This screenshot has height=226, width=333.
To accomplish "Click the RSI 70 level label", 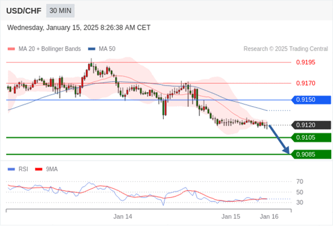I will [x=300, y=181].
